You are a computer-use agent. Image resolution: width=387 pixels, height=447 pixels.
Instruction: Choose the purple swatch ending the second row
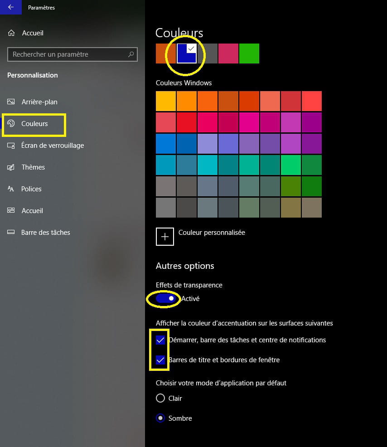[312, 122]
